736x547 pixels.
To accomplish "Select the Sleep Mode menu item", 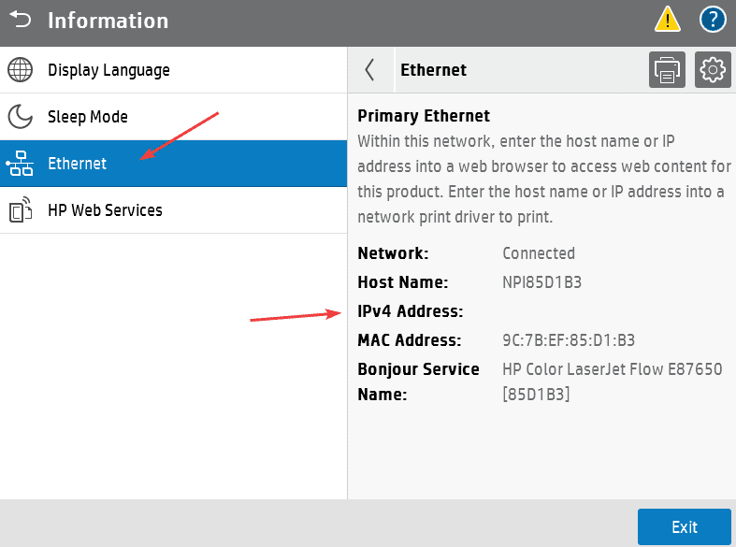I will coord(88,117).
